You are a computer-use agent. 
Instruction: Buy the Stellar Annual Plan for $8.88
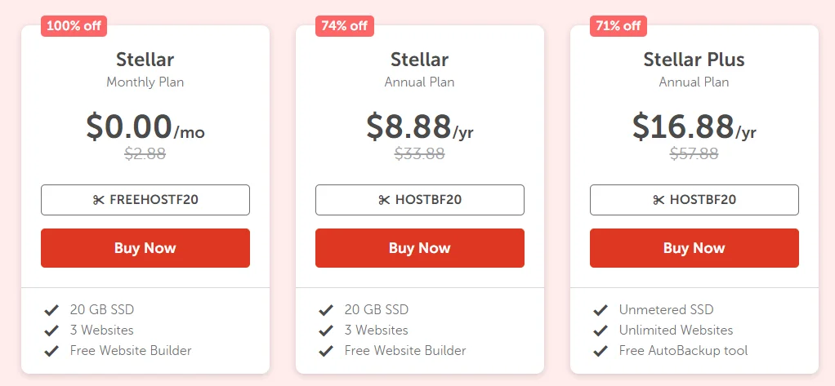click(x=420, y=248)
